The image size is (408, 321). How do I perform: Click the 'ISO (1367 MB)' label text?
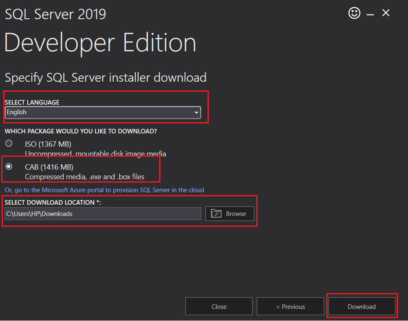pyautogui.click(x=48, y=144)
